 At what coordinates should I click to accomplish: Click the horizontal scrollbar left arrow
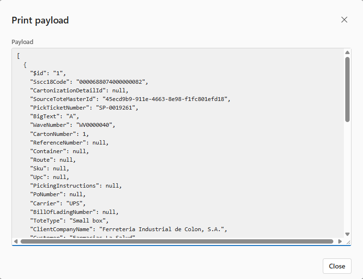click(x=16, y=241)
